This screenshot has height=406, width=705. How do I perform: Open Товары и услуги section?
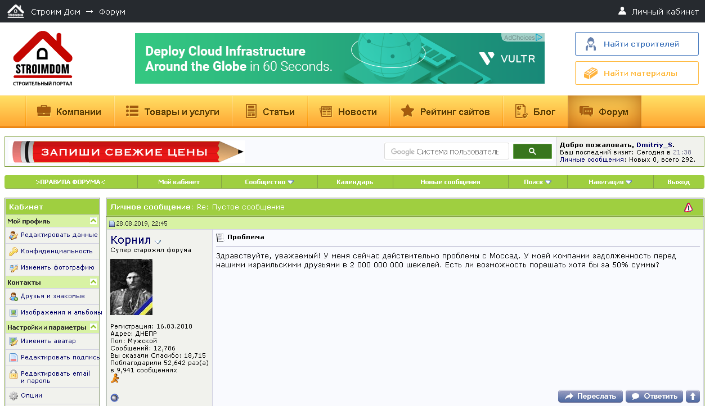tap(173, 112)
